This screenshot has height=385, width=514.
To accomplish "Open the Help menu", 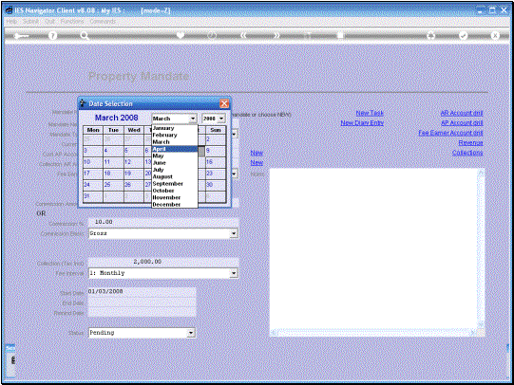I will [x=11, y=21].
